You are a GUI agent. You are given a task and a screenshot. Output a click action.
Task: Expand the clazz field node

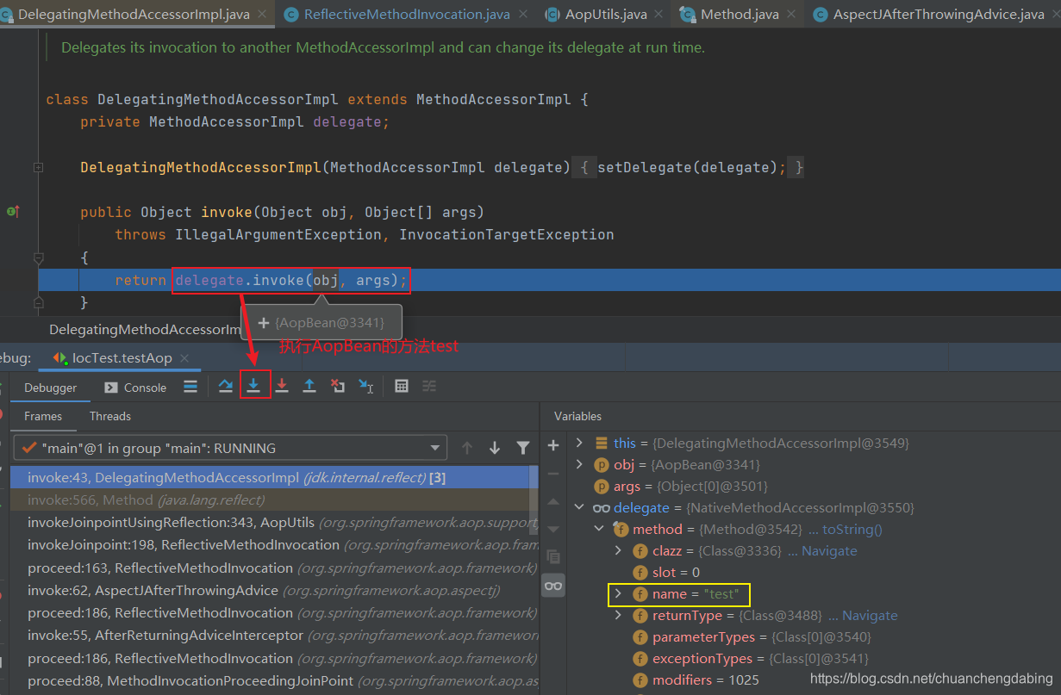(x=618, y=550)
